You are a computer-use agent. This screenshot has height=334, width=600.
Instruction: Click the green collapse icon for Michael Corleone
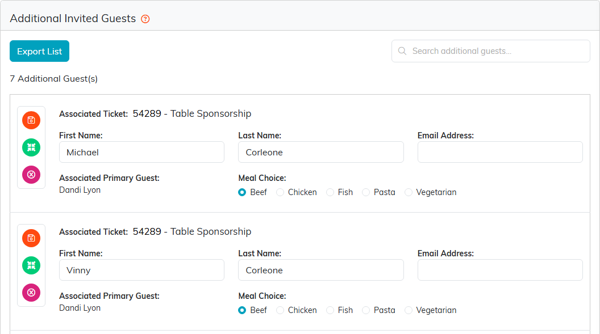tap(31, 147)
